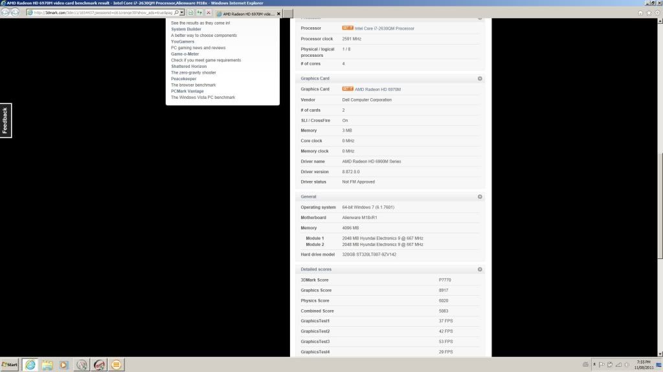Open the power tray icon
The image size is (663, 372).
pos(610,364)
